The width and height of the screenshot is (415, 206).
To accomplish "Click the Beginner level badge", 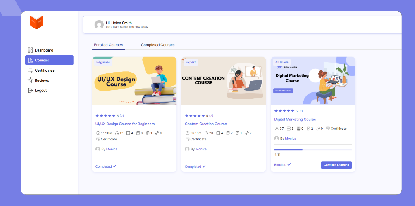I will click(103, 62).
